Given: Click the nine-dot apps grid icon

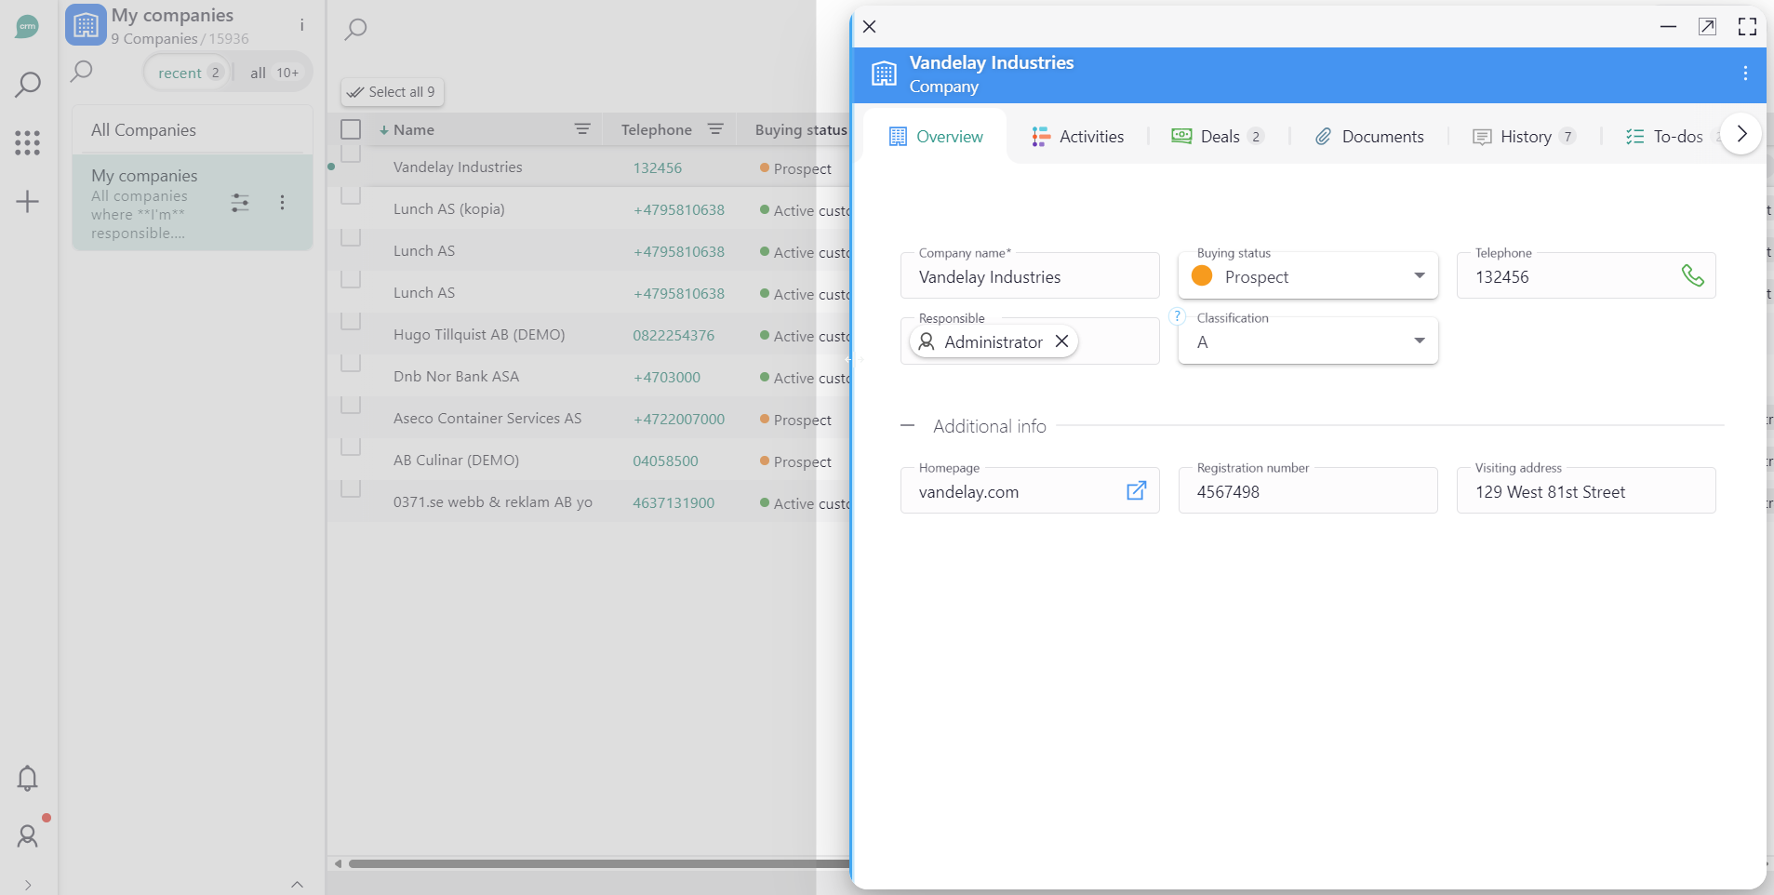Looking at the screenshot, I should click(x=28, y=142).
